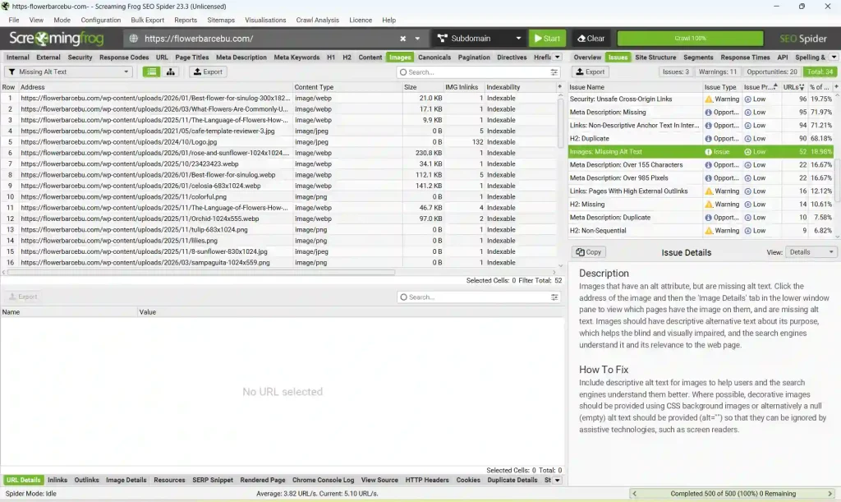The image size is (841, 502).
Task: Click the Crawl 100% progress bar
Action: click(690, 39)
